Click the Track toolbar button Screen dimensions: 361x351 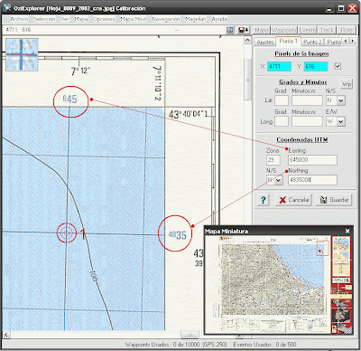[x=327, y=30]
